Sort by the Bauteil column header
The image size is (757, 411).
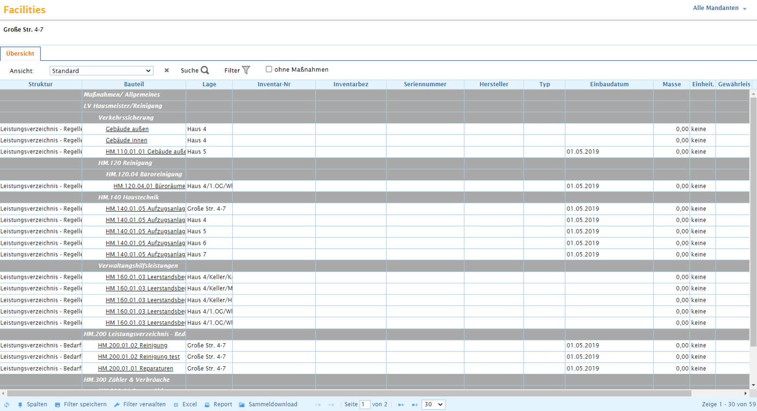tap(134, 84)
